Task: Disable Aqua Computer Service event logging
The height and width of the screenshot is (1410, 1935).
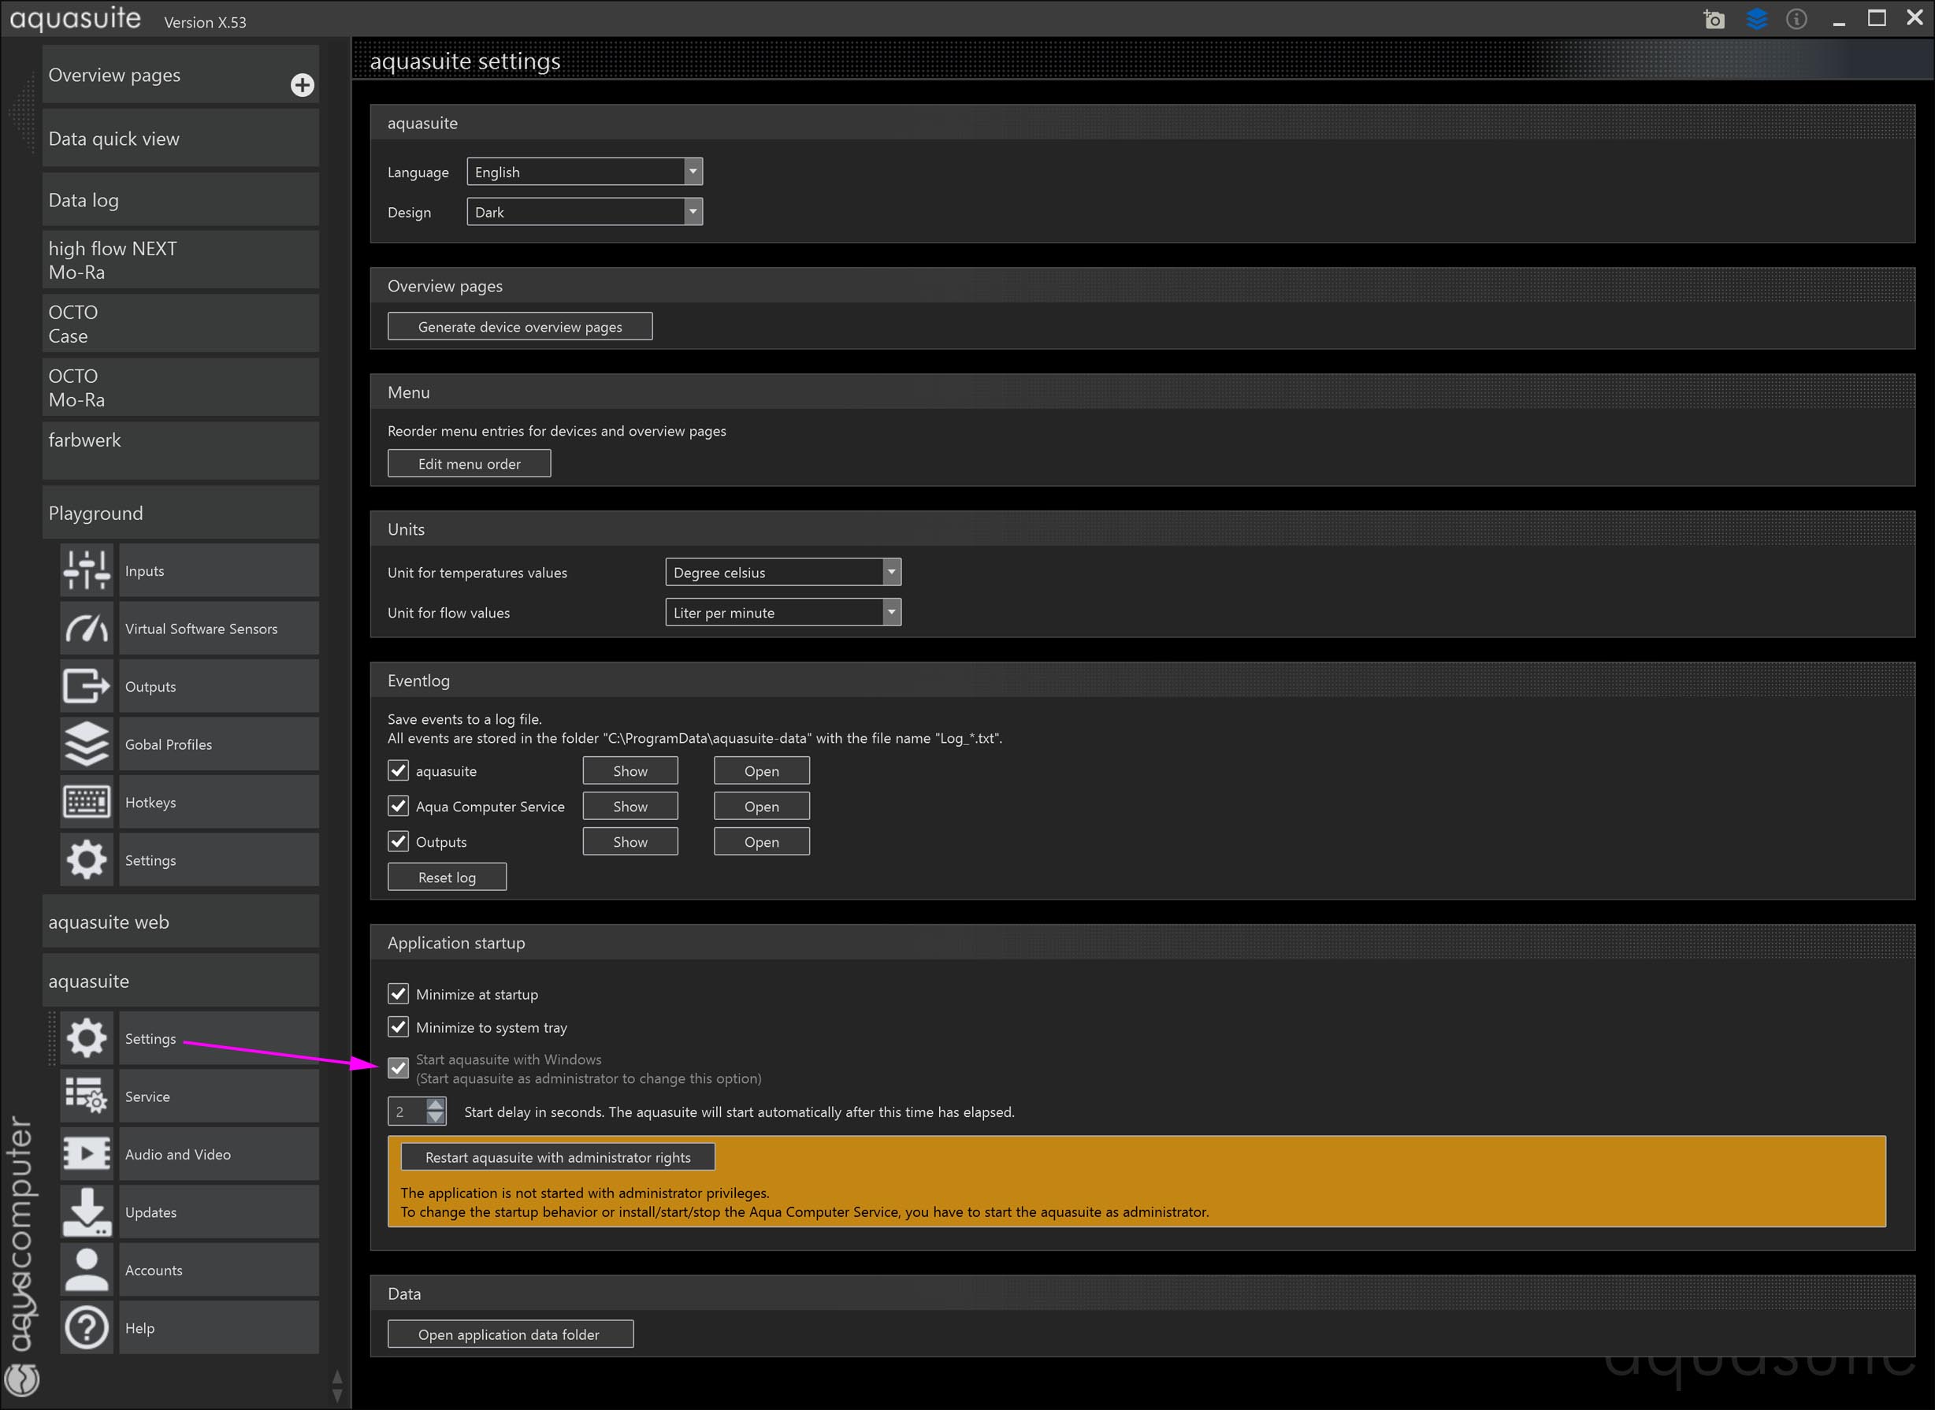Action: (399, 806)
